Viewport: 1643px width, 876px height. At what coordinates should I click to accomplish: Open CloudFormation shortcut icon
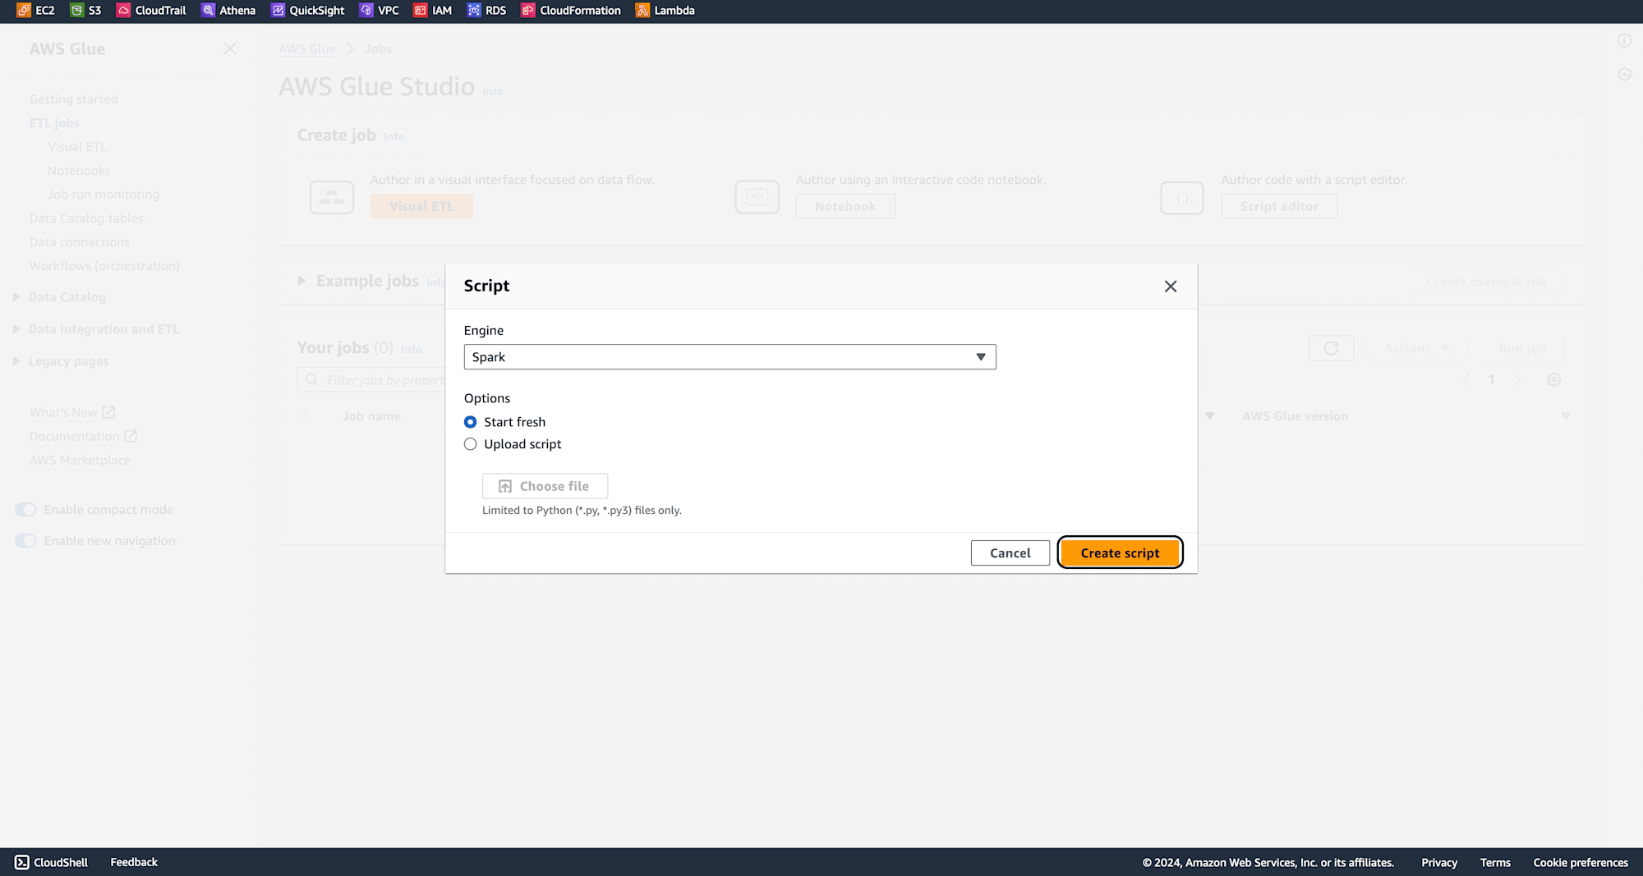click(x=528, y=11)
